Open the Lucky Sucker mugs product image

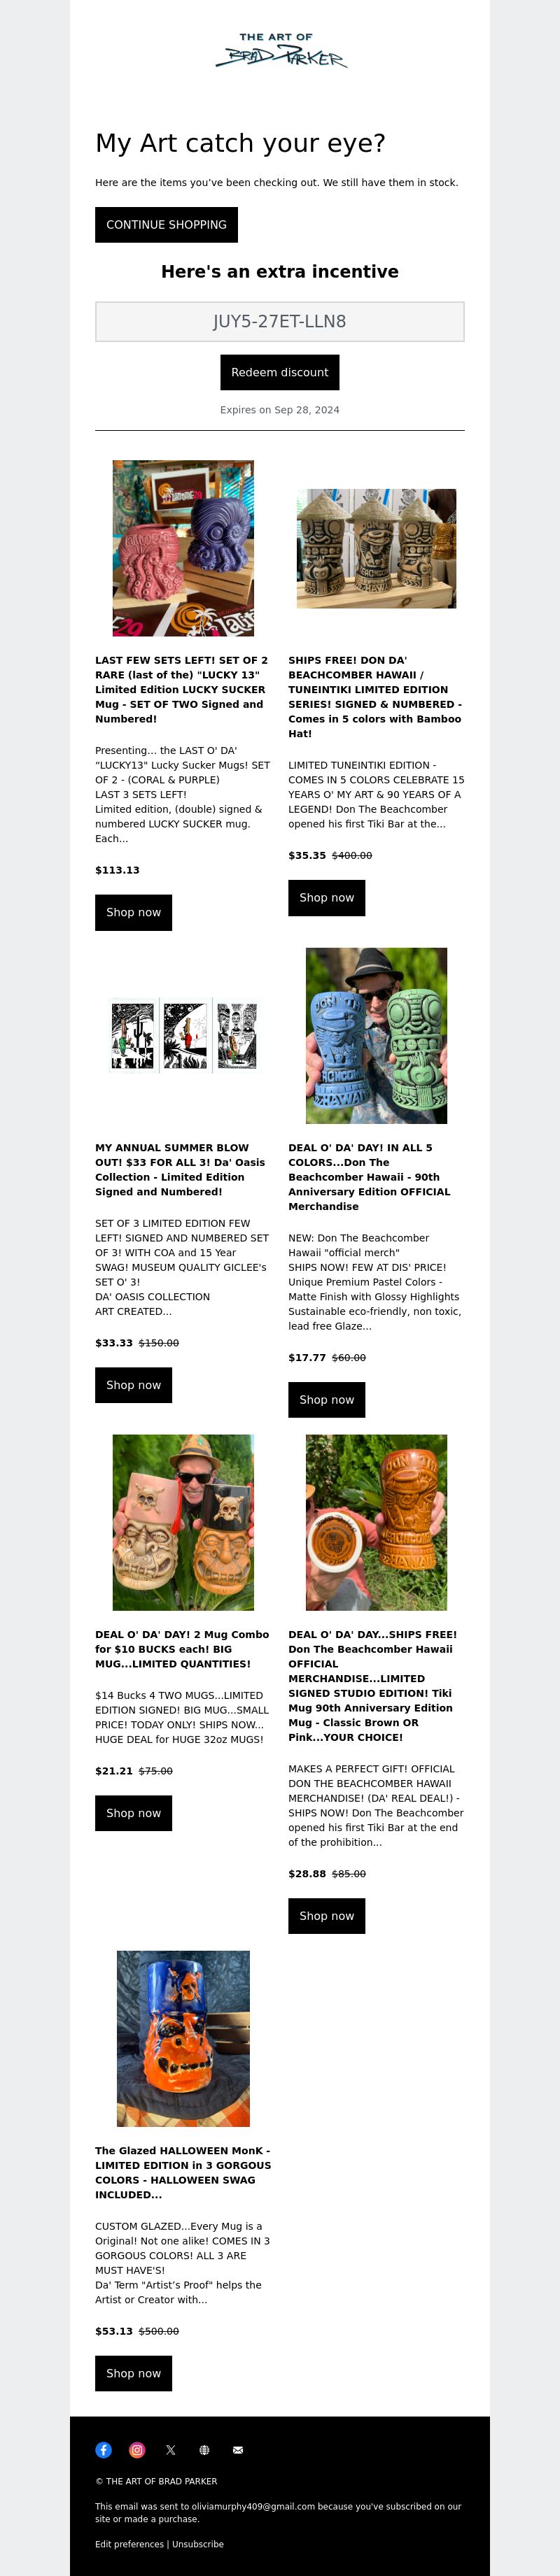click(183, 548)
